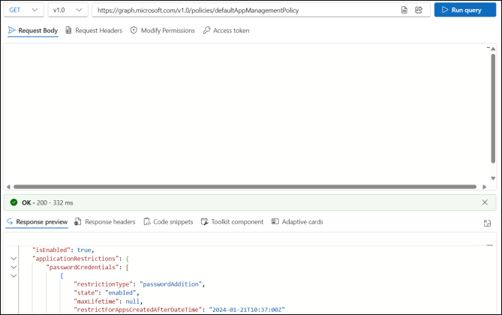
Task: Click the "passwordAddition" value text
Action: click(170, 284)
